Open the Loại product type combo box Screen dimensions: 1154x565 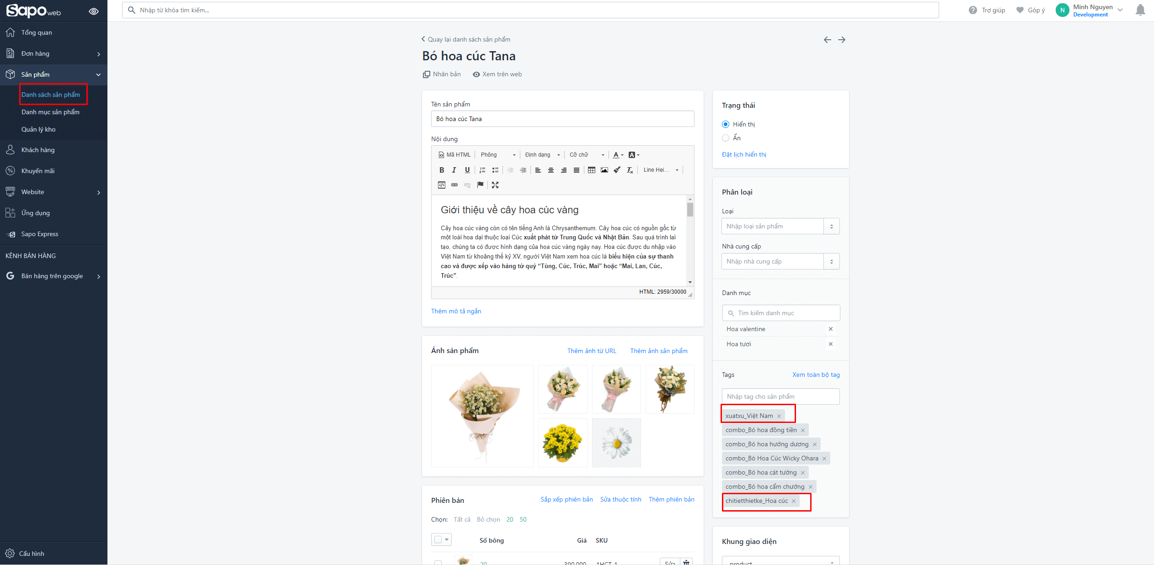click(780, 226)
